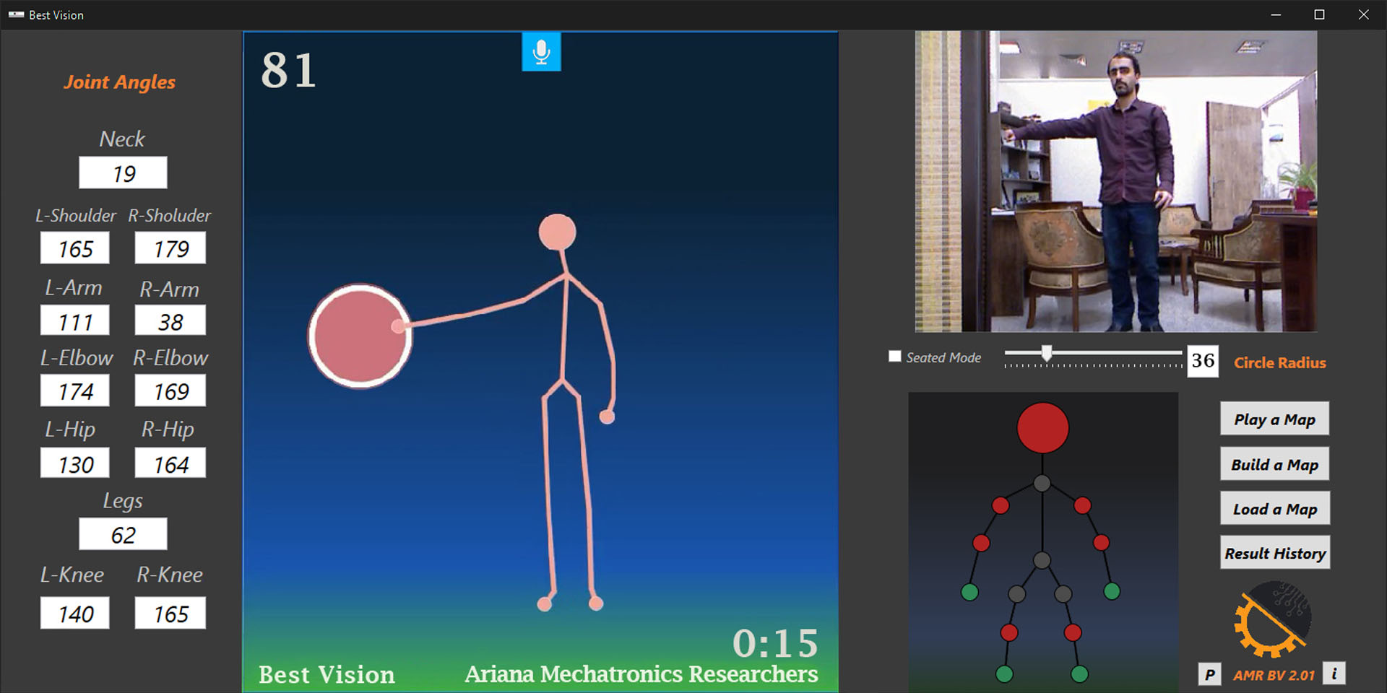Screen dimensions: 1387x693
Task: Open the Load a Map dialog
Action: pos(1274,509)
